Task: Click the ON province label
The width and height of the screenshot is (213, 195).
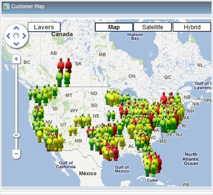Action: [x=132, y=76]
